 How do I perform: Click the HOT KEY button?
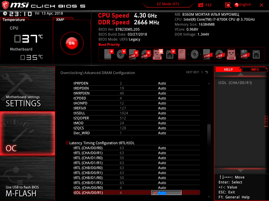pyautogui.click(x=193, y=72)
